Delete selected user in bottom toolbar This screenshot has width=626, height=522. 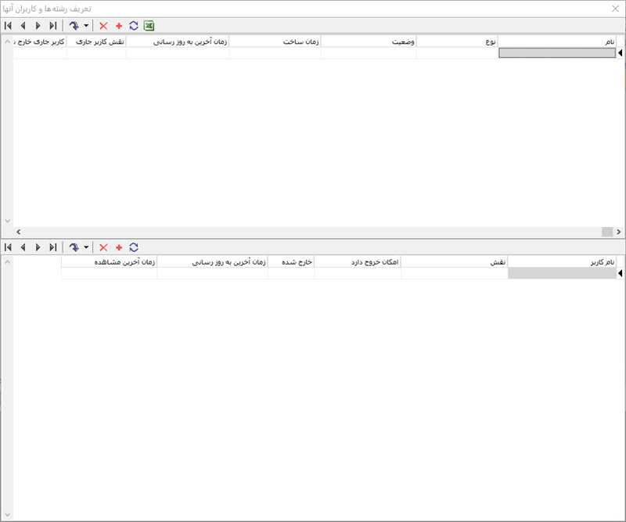tap(103, 247)
